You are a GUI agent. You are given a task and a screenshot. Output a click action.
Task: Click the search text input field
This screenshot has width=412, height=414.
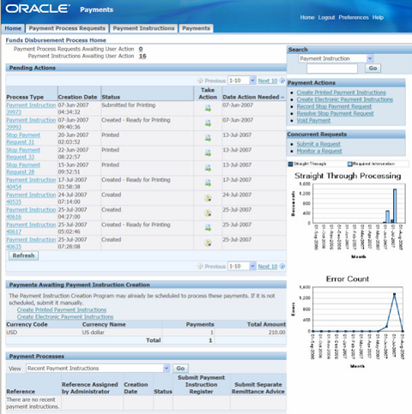point(332,69)
